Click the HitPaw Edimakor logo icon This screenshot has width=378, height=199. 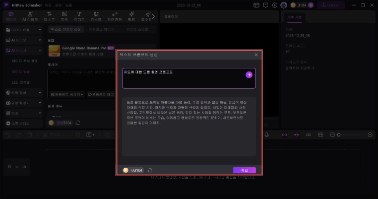[6, 5]
